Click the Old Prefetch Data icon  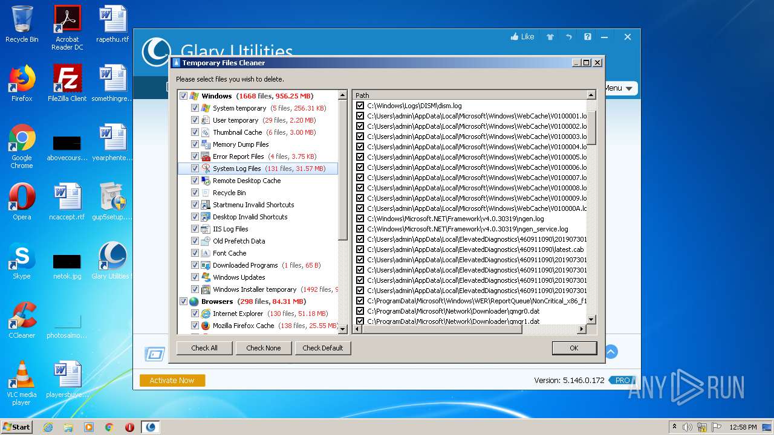[x=206, y=241]
